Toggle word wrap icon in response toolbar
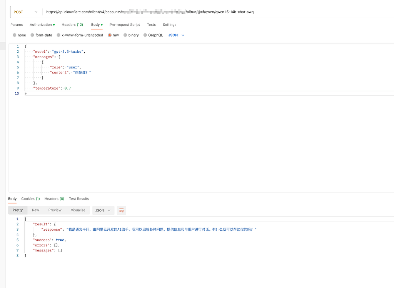 click(x=121, y=210)
